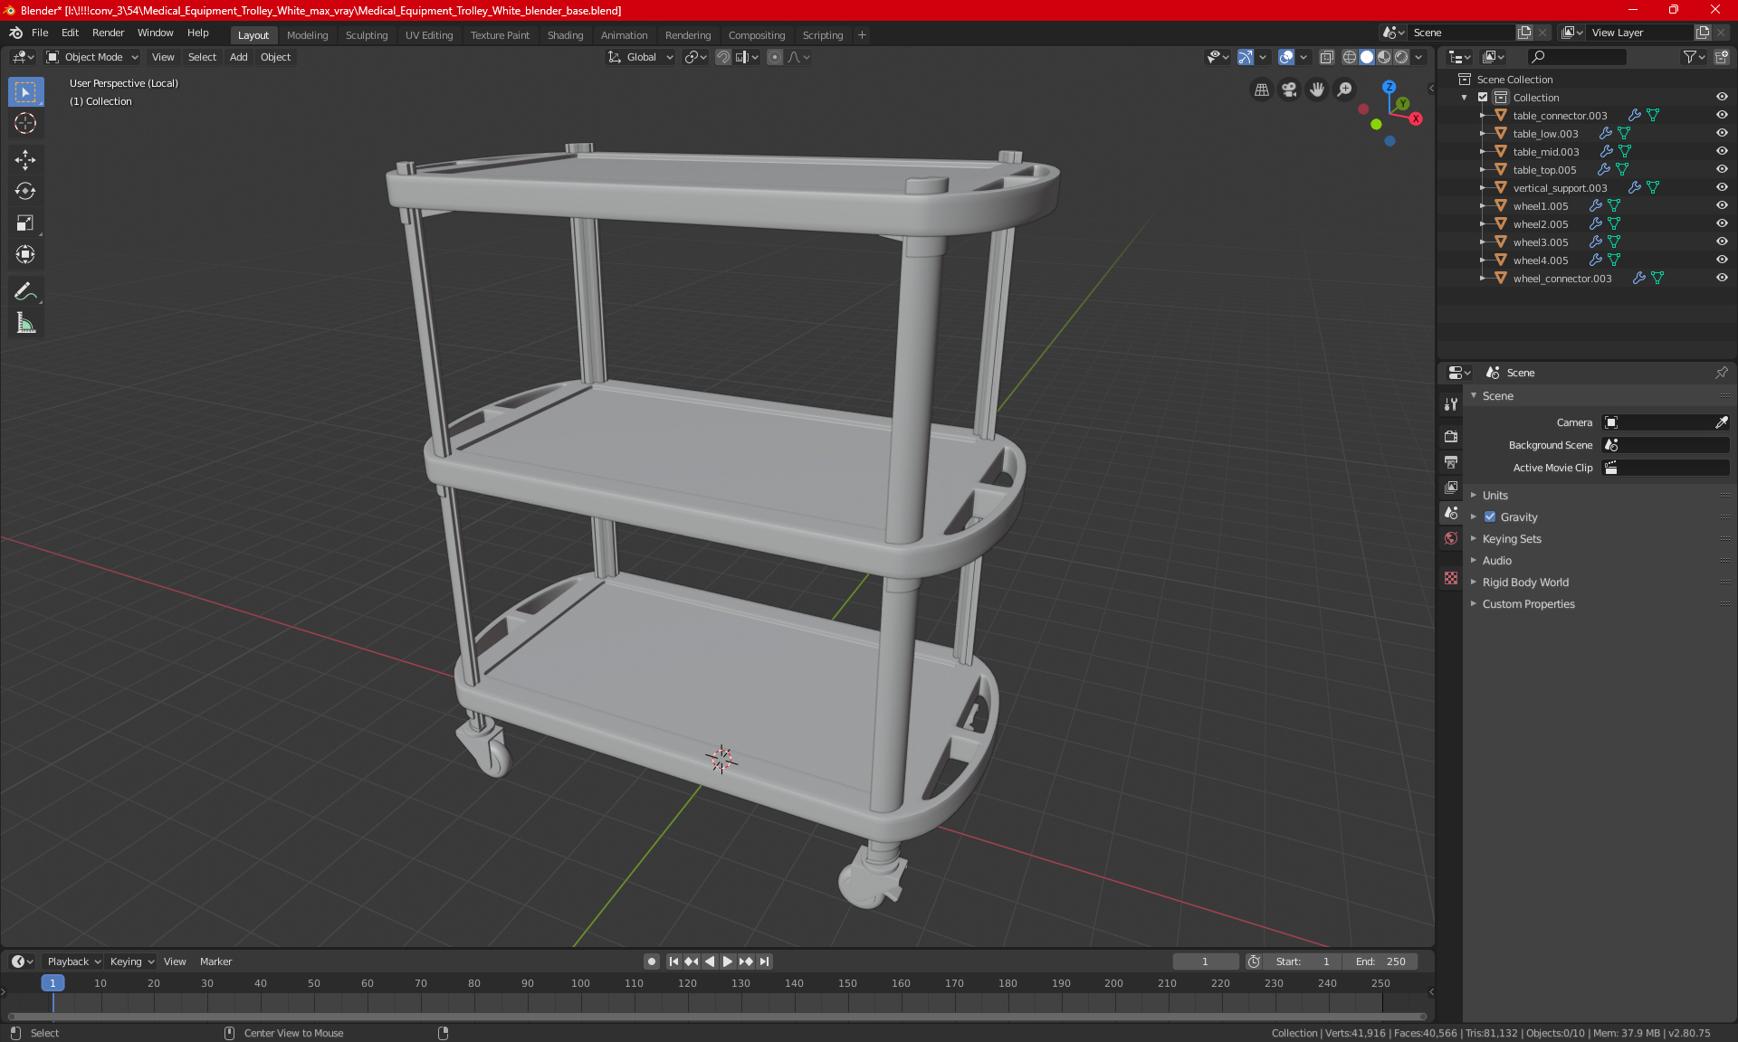
Task: Select the Measure tool
Action: (25, 323)
